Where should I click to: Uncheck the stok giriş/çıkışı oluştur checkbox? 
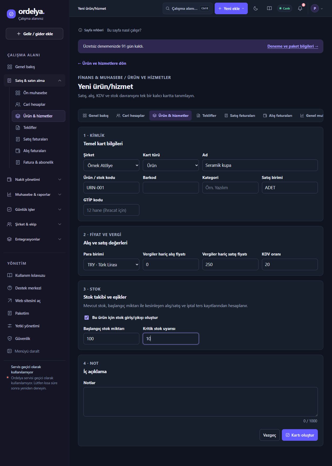tap(87, 318)
